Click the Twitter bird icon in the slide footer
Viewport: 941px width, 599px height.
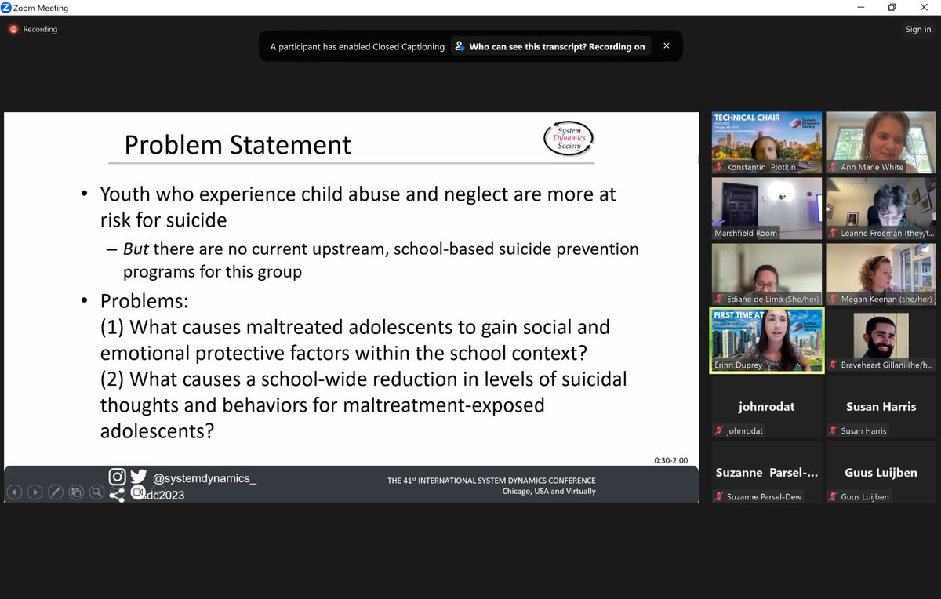pos(139,477)
